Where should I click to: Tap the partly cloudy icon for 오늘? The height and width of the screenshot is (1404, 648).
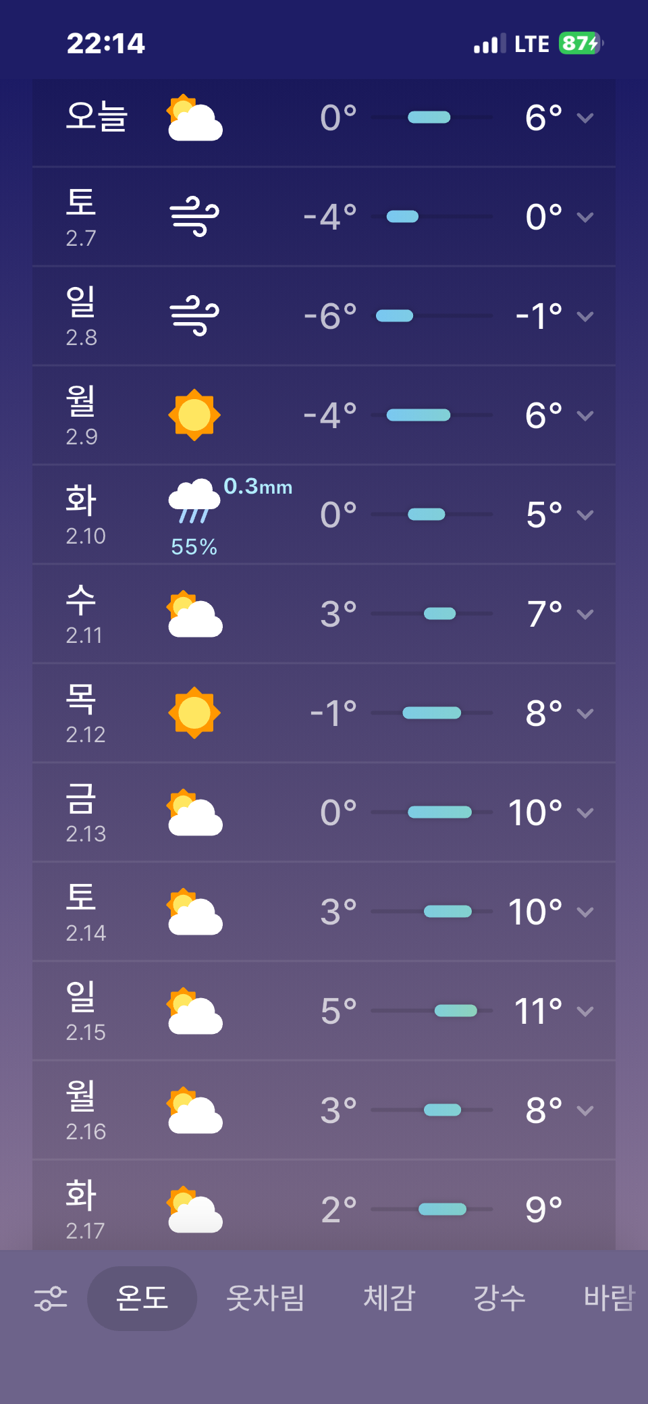point(194,118)
